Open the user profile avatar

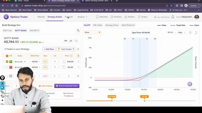[197, 17]
